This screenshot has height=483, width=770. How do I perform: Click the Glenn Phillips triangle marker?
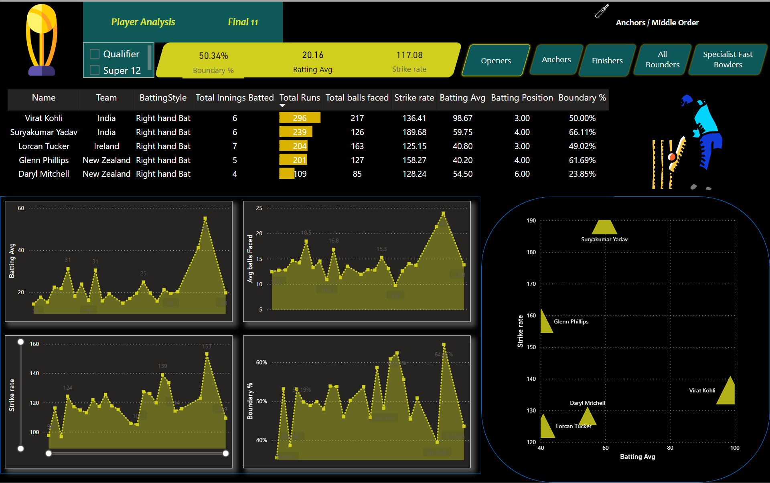click(x=545, y=324)
